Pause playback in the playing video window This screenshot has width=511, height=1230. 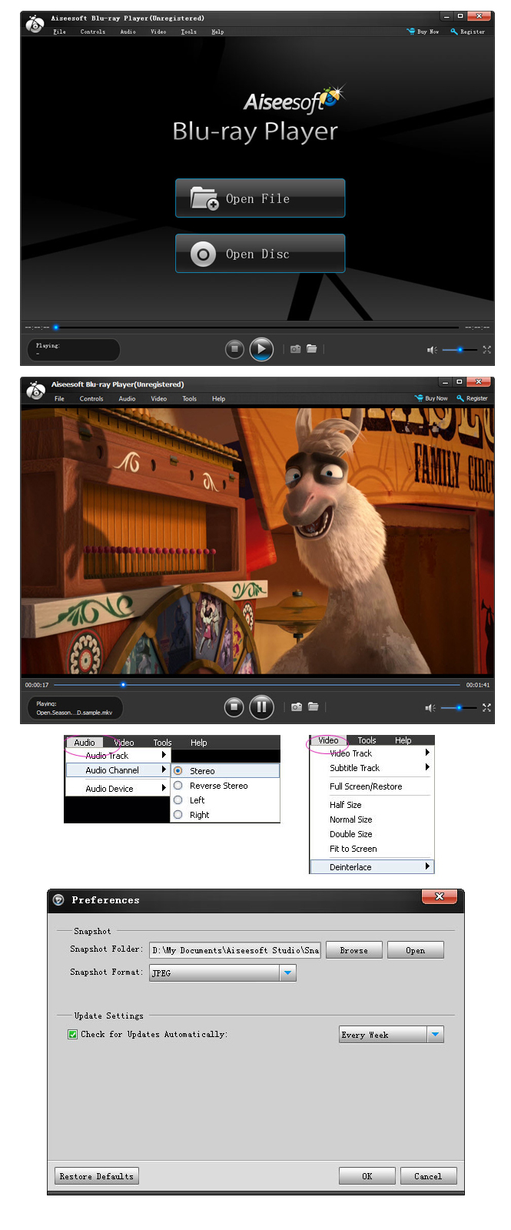pos(261,706)
